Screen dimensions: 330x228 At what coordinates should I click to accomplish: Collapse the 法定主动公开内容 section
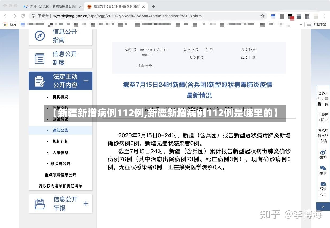(86, 81)
